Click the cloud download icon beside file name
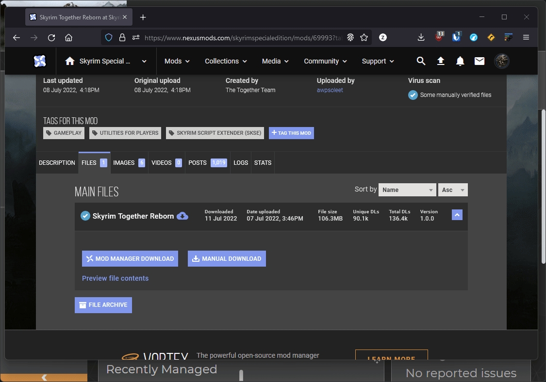Screen dimensions: 546x382 pyautogui.click(x=182, y=216)
